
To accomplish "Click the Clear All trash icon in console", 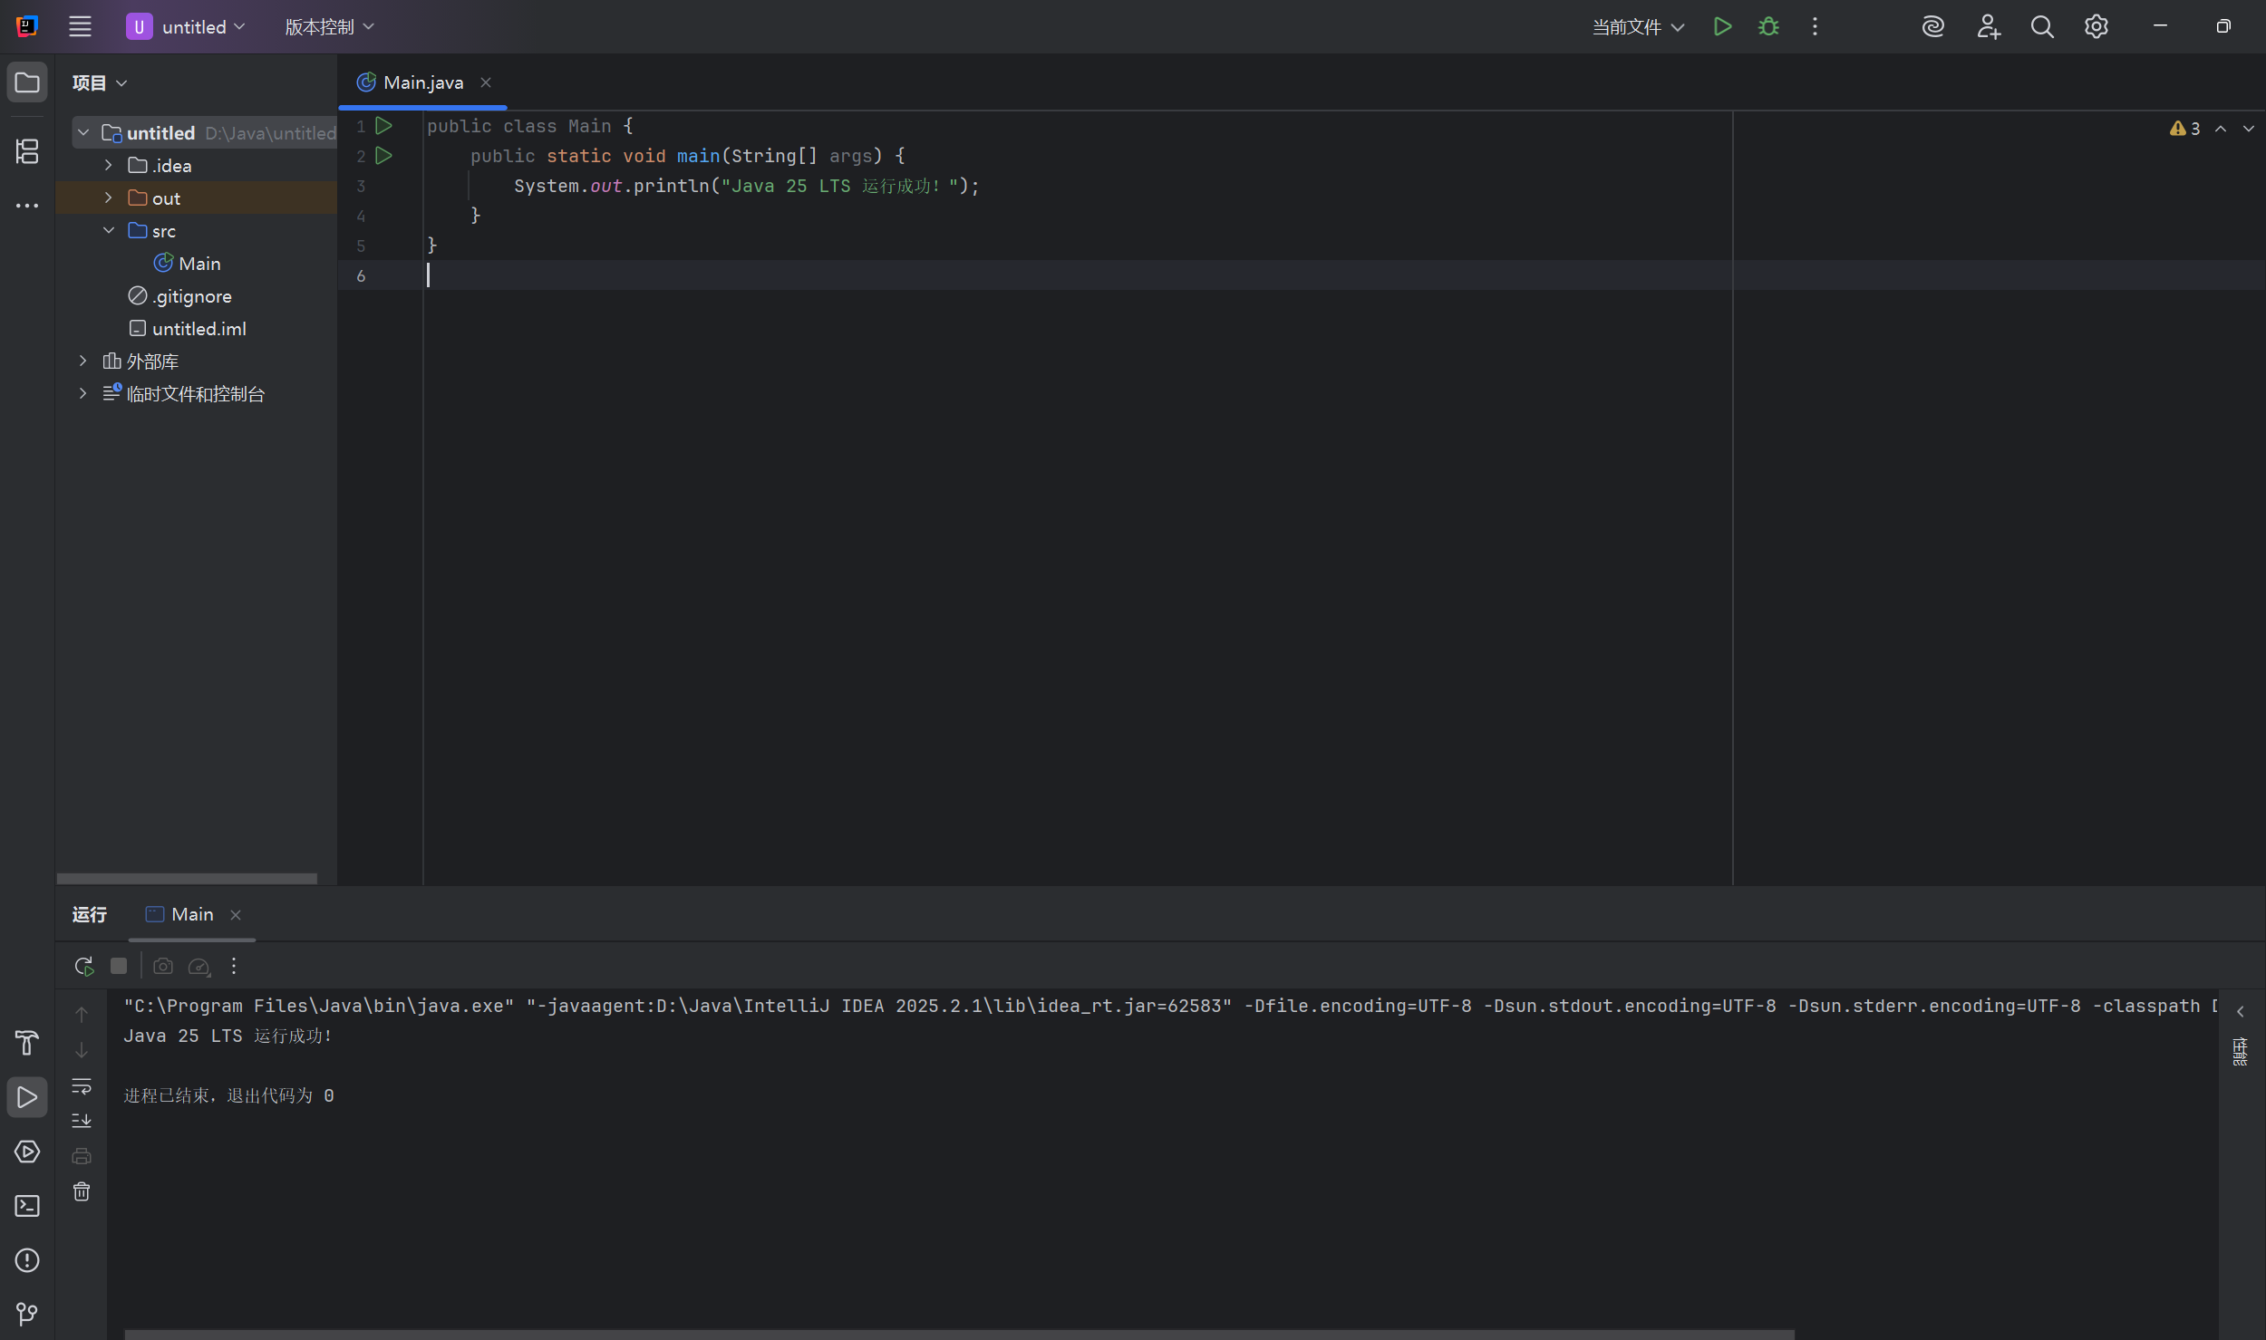I will 82,1191.
